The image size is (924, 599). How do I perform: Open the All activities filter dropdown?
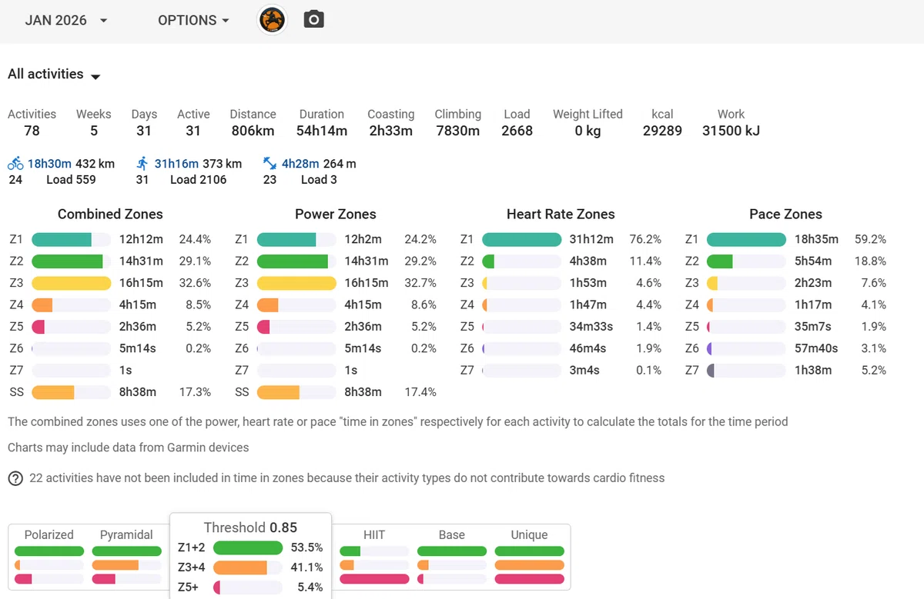pyautogui.click(x=55, y=75)
